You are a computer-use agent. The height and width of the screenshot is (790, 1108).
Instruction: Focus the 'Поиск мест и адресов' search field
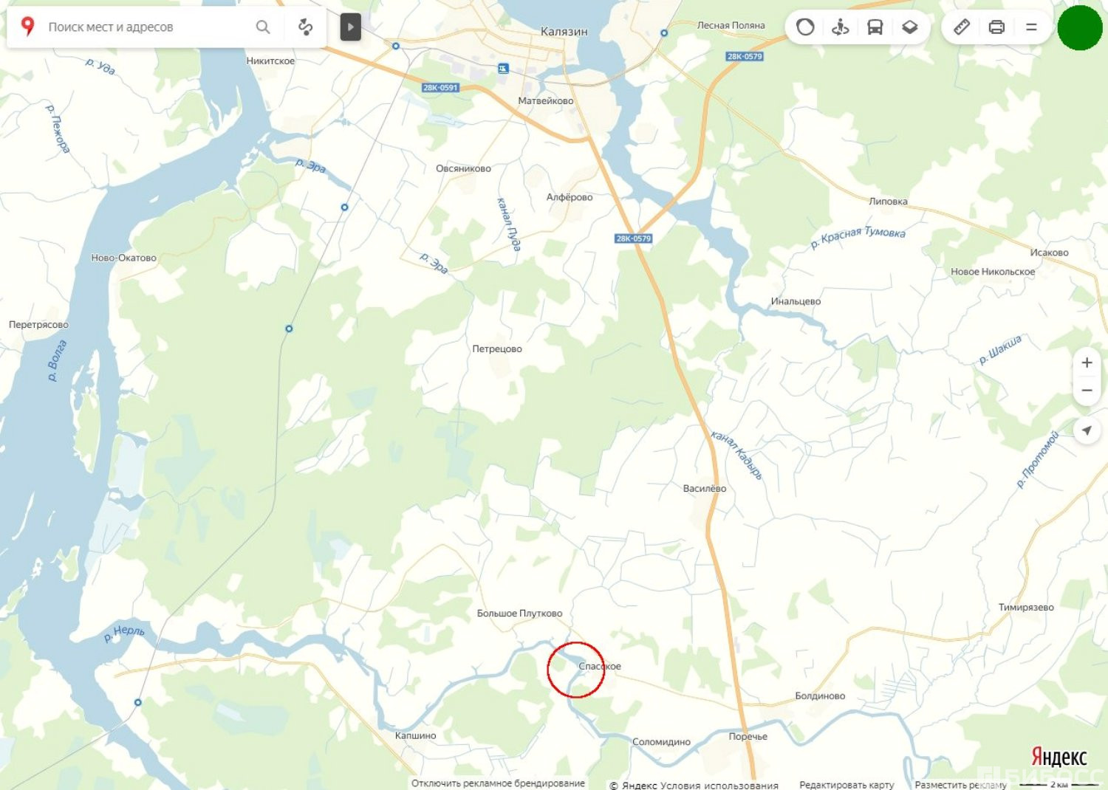pos(148,27)
